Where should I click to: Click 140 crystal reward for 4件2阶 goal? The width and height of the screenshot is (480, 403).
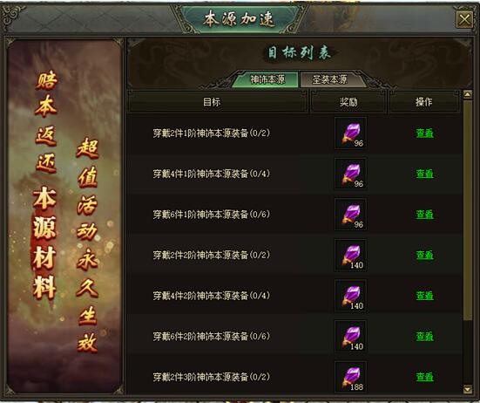[x=350, y=296]
